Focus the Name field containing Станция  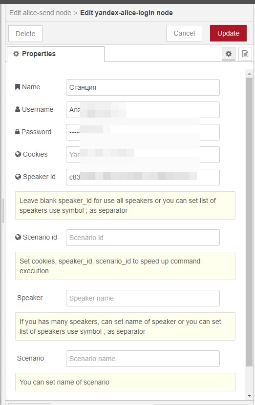tap(143, 87)
